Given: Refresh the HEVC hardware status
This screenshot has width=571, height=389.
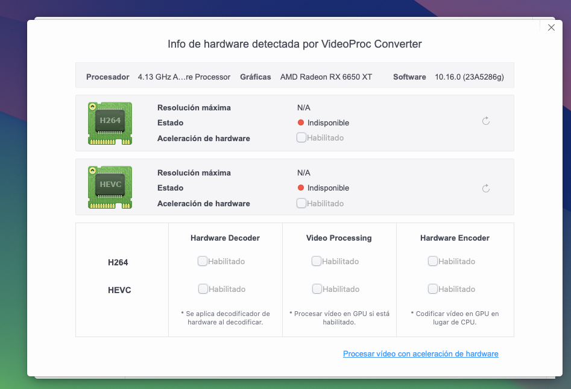Looking at the screenshot, I should coord(486,188).
